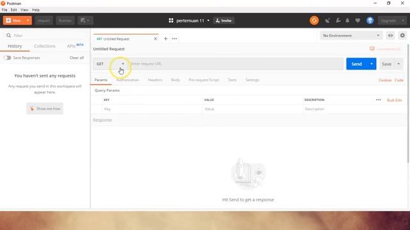
Task: Expand the Upgrade dropdown arrow
Action: tap(403, 20)
